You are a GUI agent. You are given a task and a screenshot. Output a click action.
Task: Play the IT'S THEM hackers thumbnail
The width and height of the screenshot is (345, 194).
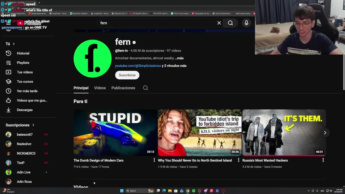pyautogui.click(x=284, y=133)
